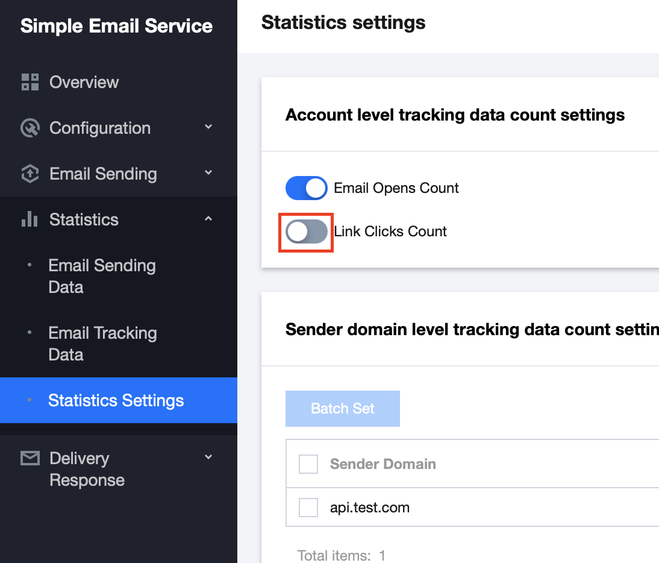Viewport: 659px width, 563px height.
Task: Click the Delivery Response envelope icon
Action: pyautogui.click(x=30, y=459)
